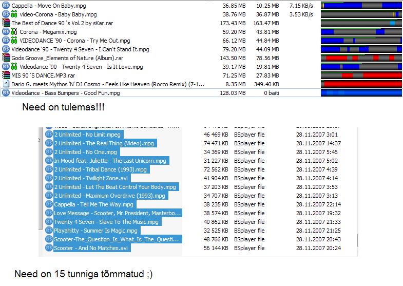Click speed value 3.53 KB/s
Screen dimensions: 403x286
[301, 14]
